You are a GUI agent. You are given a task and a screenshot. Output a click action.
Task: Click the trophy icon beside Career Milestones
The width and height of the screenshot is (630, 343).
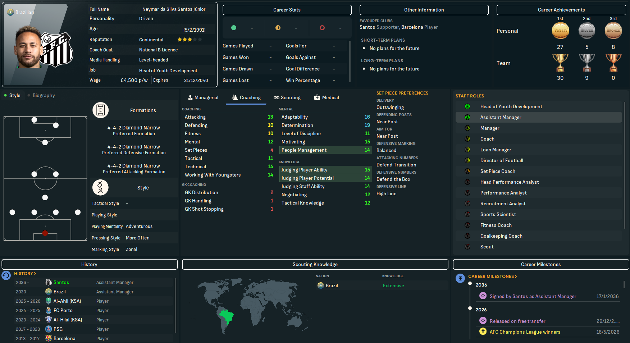(460, 278)
